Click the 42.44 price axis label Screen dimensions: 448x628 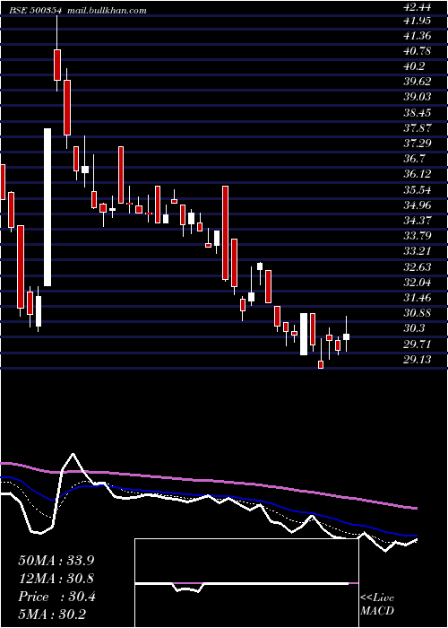(418, 6)
